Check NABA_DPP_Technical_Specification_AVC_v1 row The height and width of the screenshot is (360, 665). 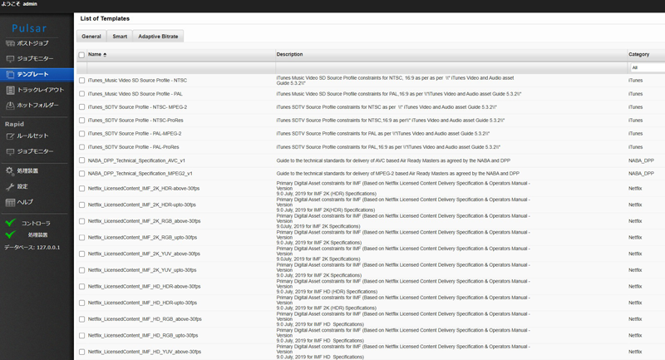pyautogui.click(x=81, y=160)
